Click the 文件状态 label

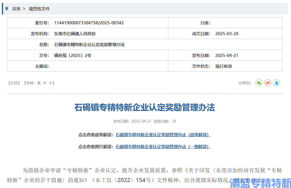point(201,66)
